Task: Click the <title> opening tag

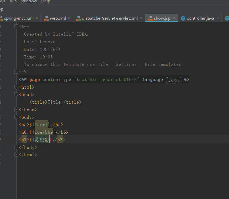Action: (x=39, y=102)
